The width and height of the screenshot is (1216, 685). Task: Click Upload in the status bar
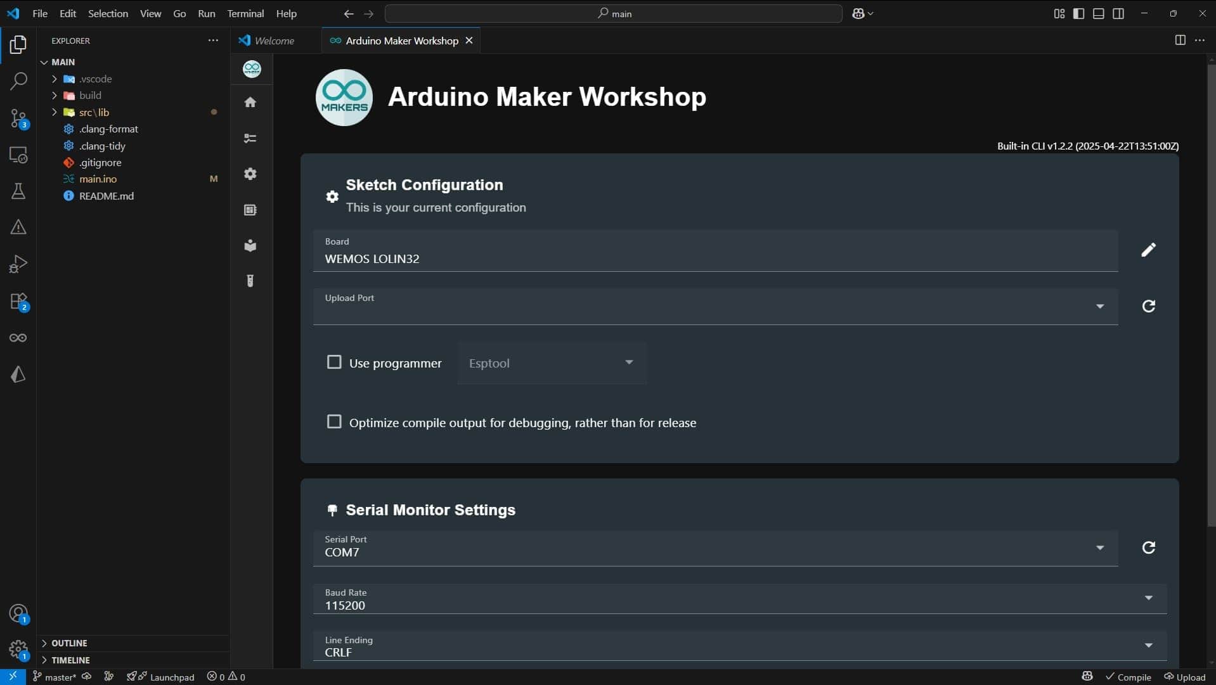1184,677
